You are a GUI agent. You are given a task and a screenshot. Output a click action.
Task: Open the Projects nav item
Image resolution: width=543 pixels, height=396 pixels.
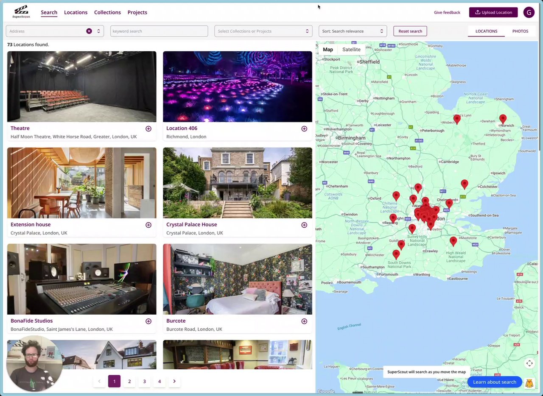137,12
